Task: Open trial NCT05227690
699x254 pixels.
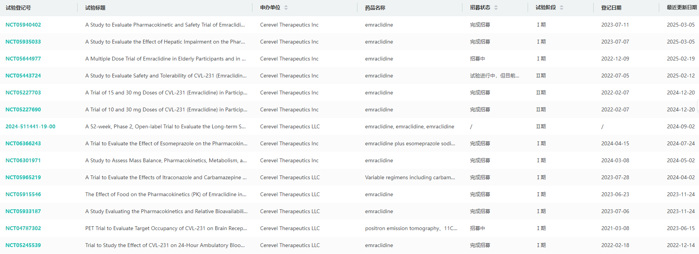Action: [x=23, y=109]
